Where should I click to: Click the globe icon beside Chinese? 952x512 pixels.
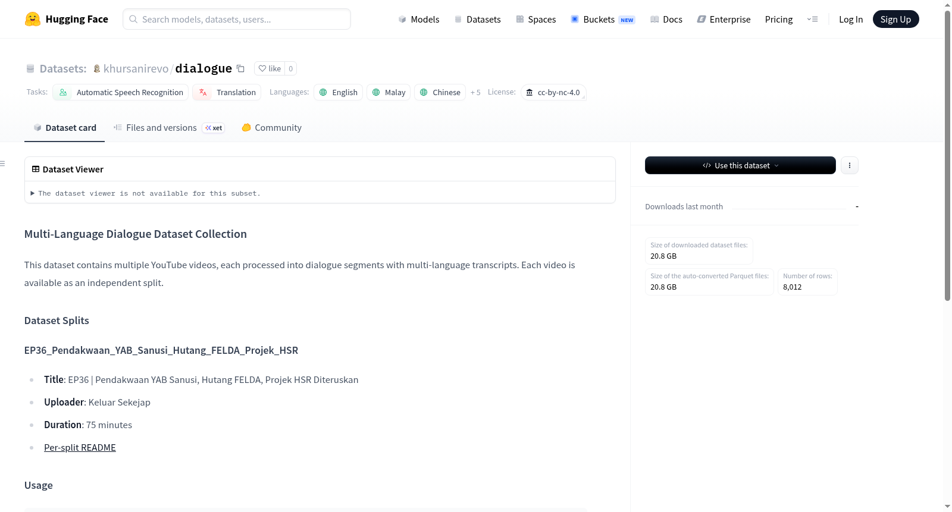(x=424, y=92)
